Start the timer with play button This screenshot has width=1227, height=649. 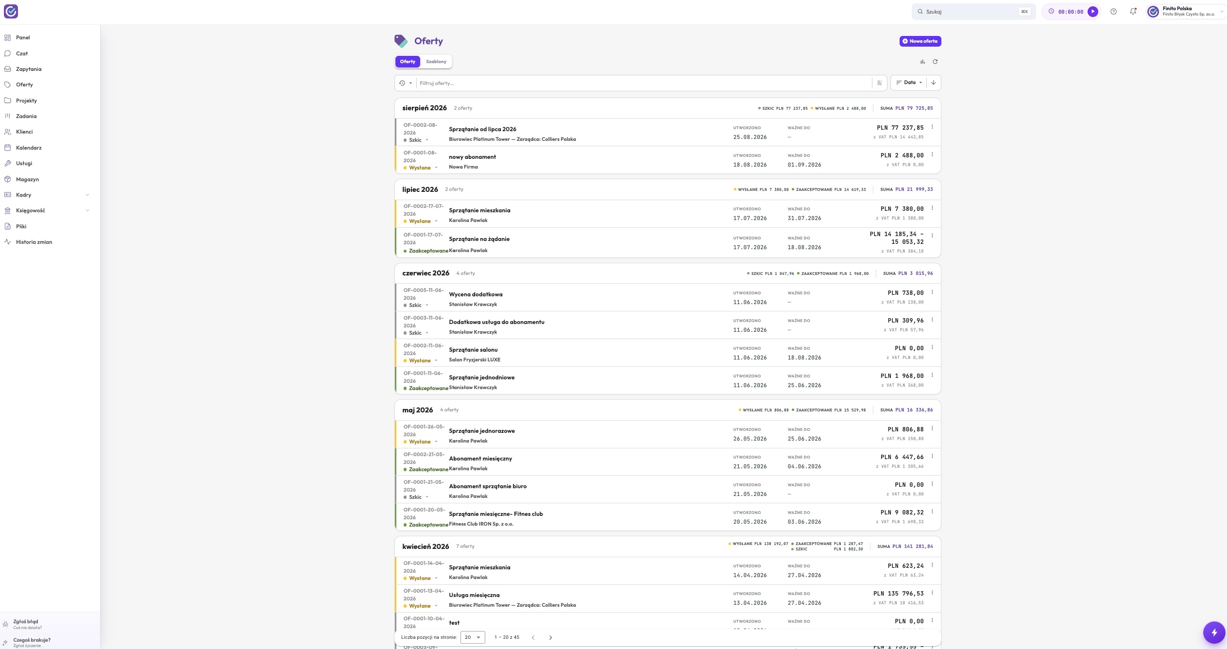(1092, 12)
